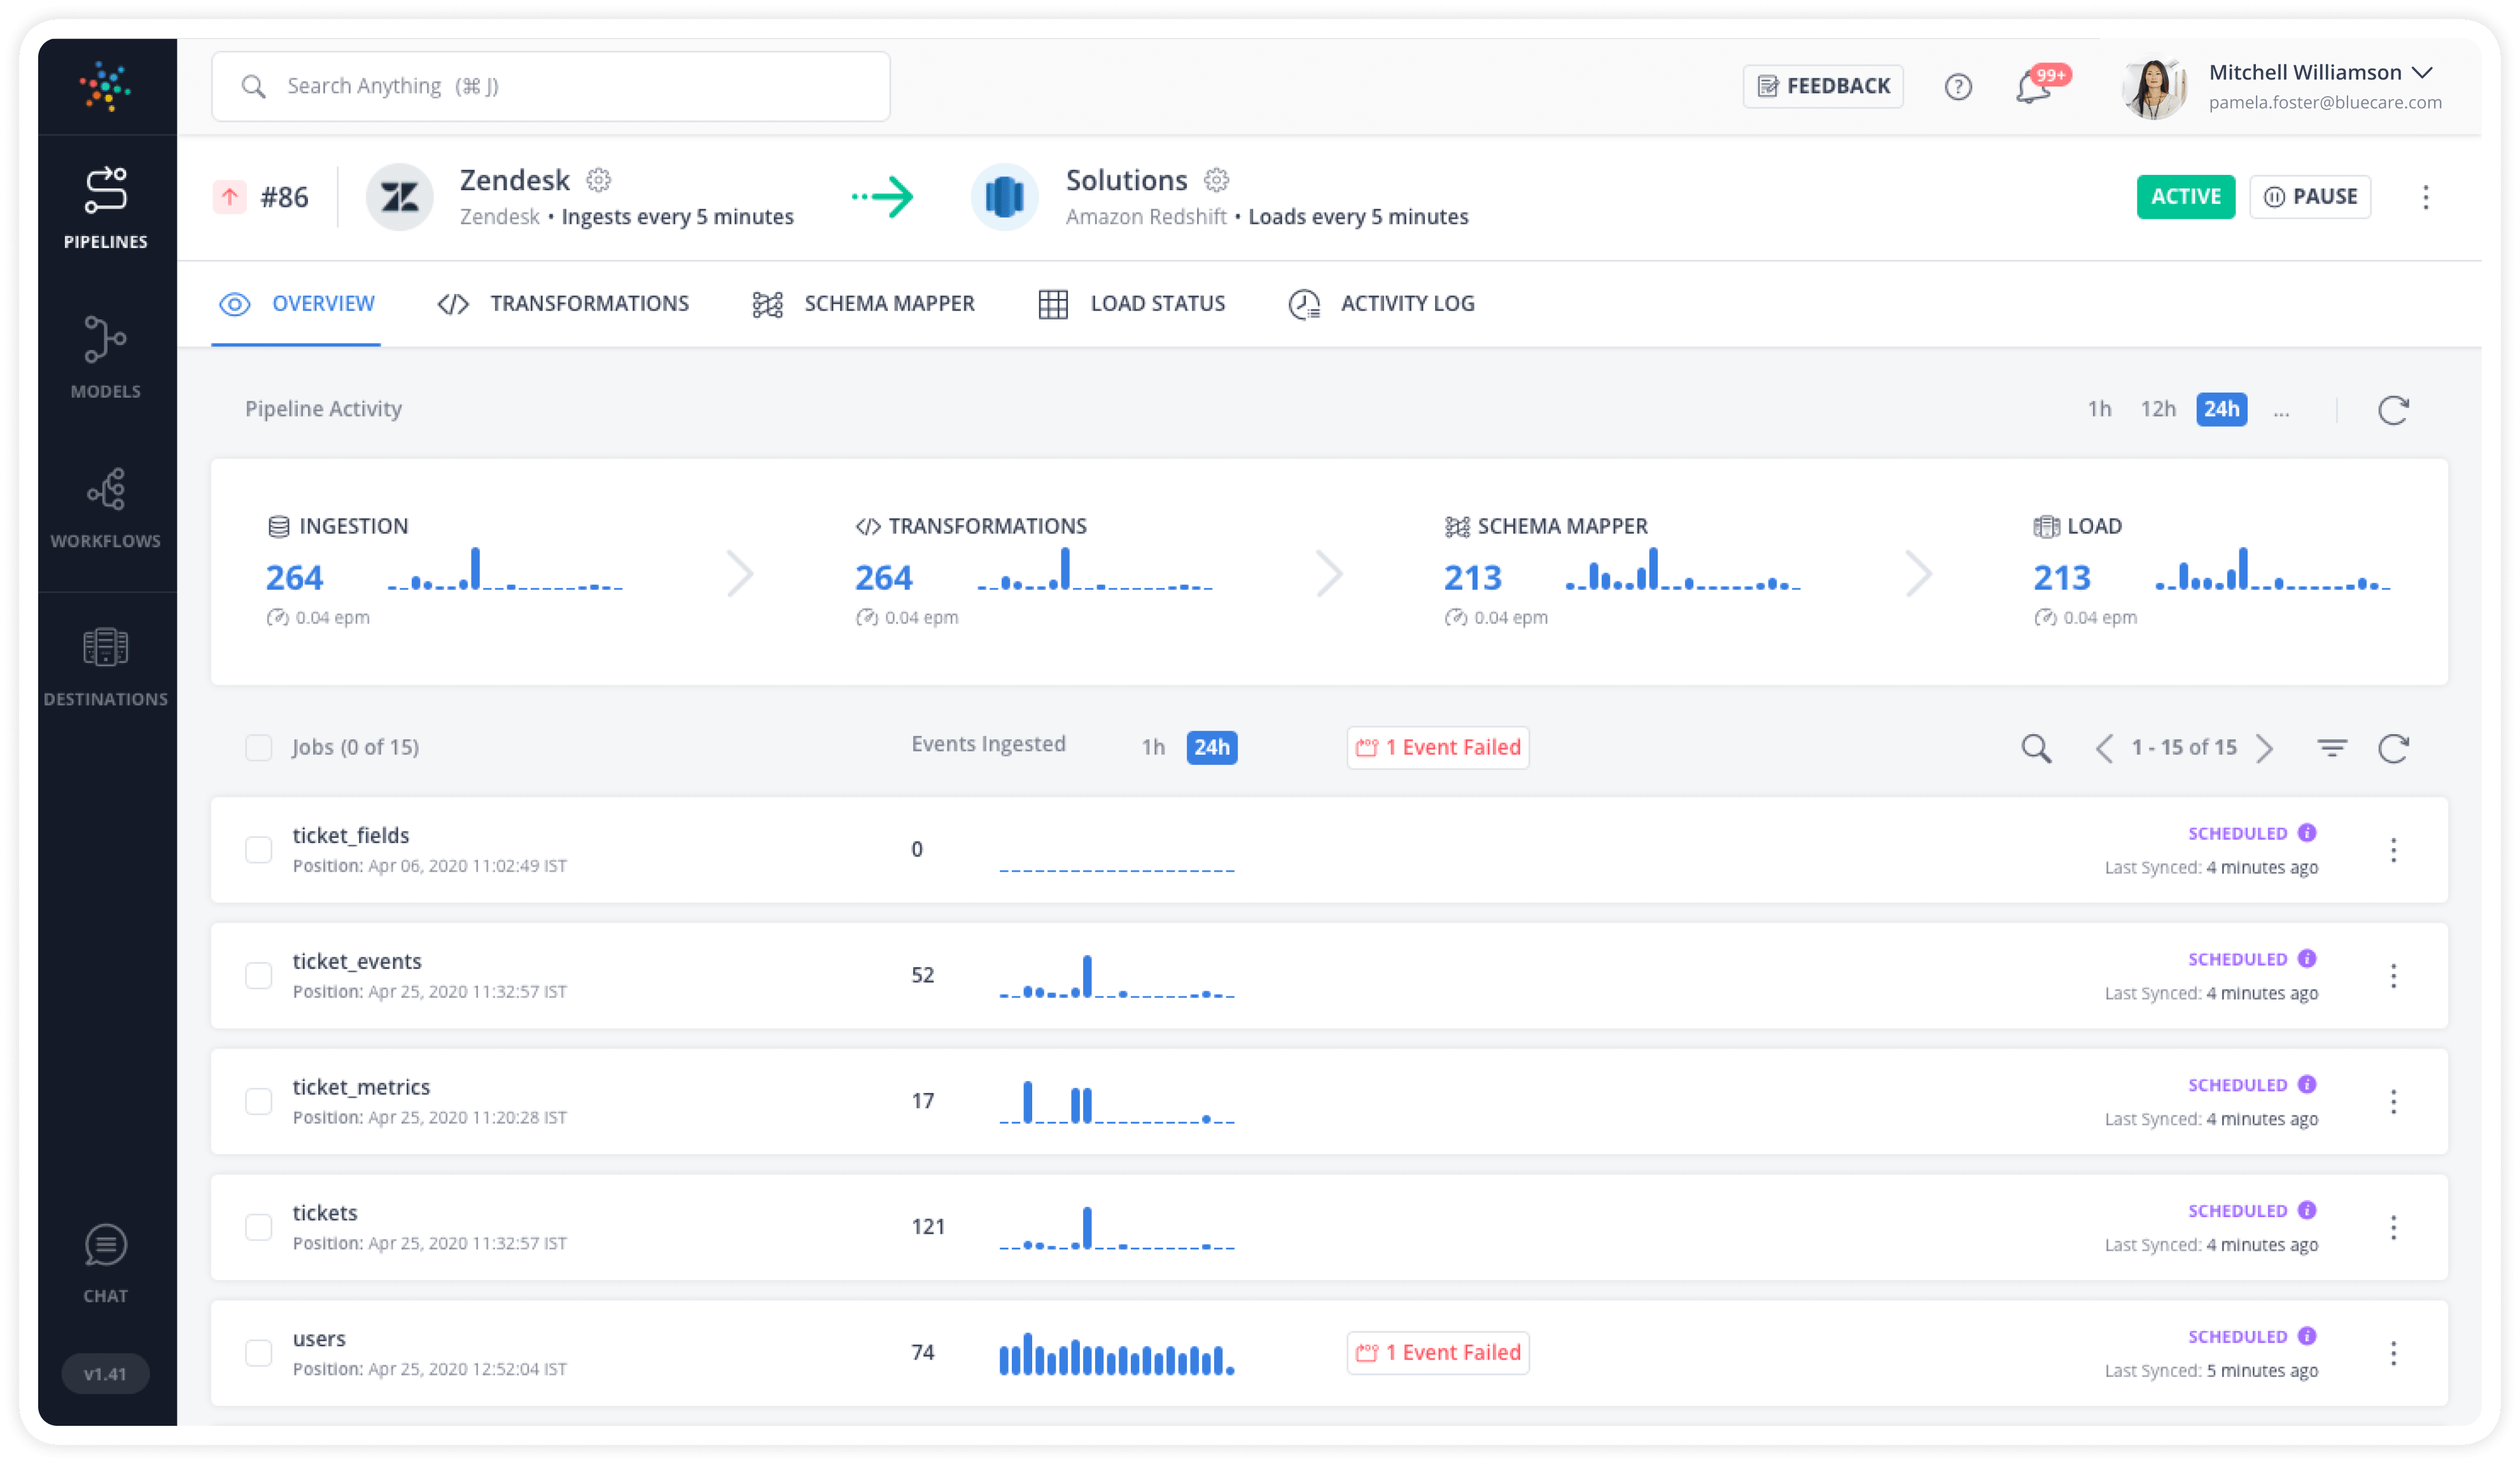Open Solutions destination settings gear
The image size is (2520, 1464).
tap(1215, 180)
